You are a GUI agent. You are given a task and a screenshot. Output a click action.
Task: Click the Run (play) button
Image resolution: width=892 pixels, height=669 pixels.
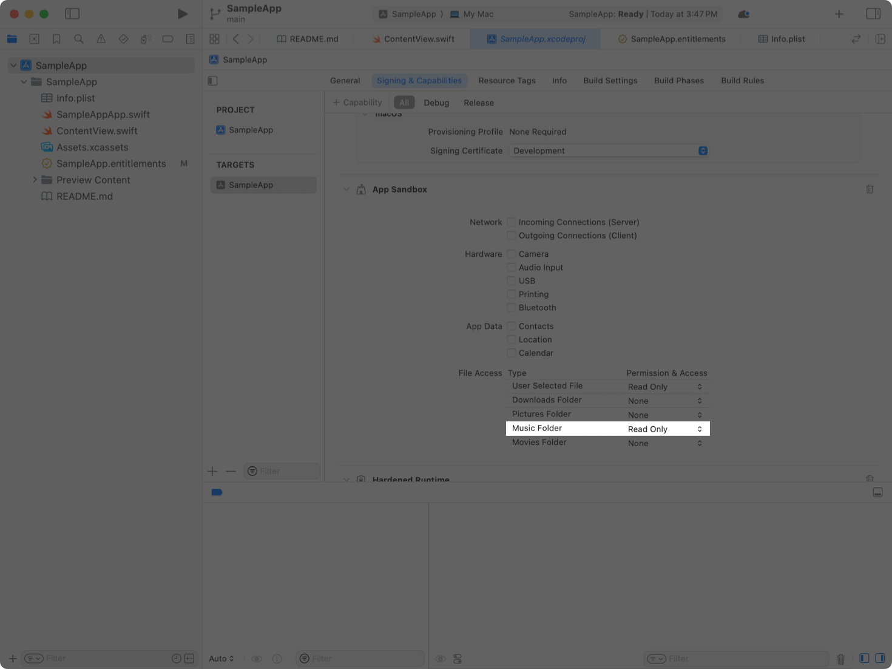182,14
